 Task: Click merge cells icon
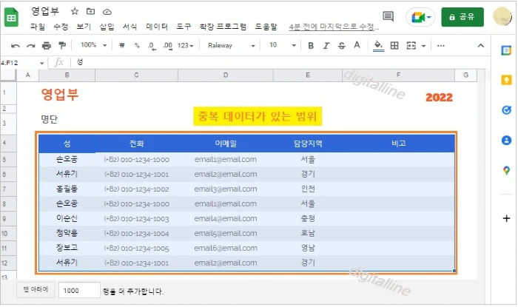(x=411, y=46)
